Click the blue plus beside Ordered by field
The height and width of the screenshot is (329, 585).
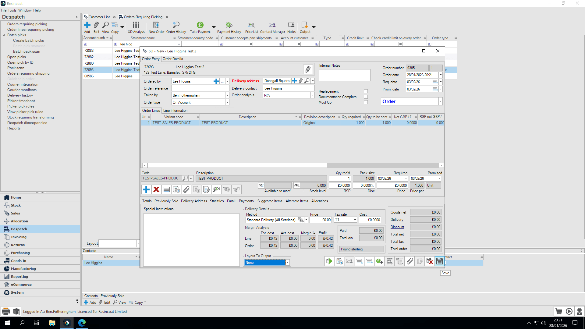(x=216, y=81)
